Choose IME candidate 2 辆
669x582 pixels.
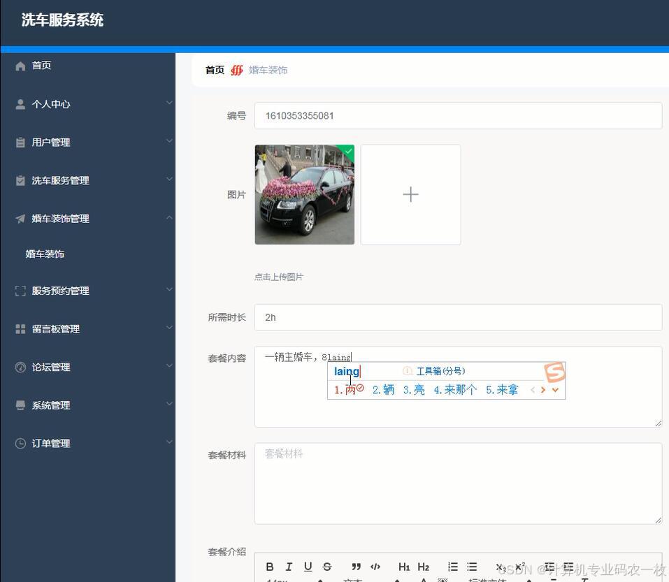click(383, 390)
